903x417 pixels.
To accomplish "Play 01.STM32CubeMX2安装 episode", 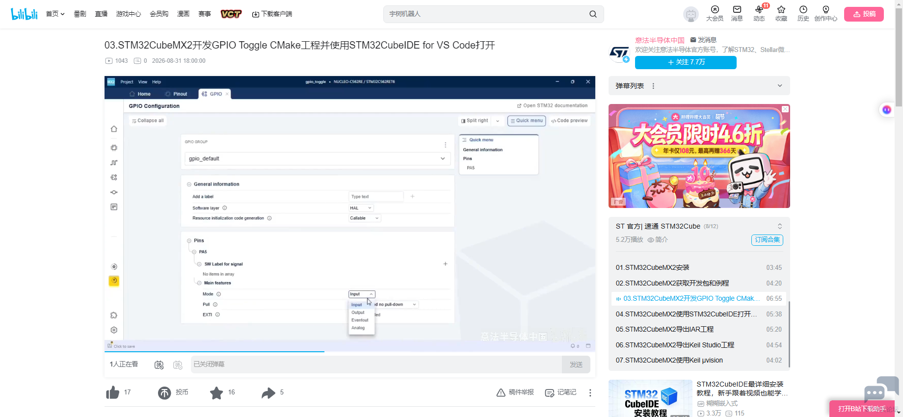I will [x=699, y=268].
